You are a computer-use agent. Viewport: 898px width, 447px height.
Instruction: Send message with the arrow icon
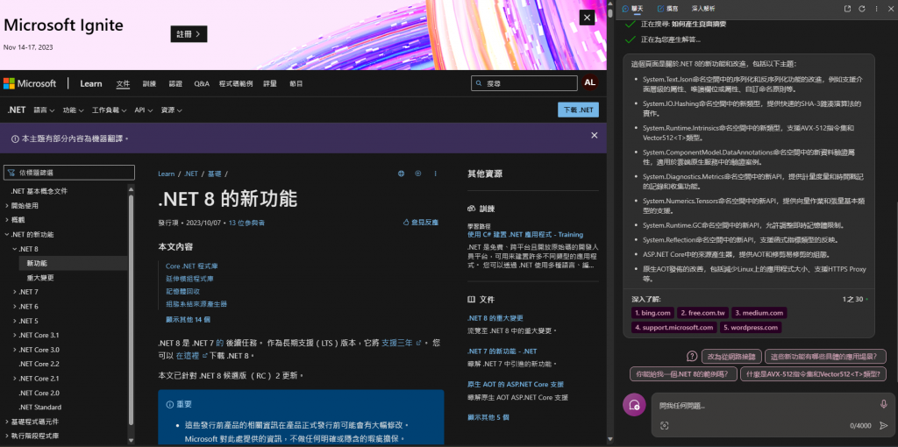pos(884,425)
